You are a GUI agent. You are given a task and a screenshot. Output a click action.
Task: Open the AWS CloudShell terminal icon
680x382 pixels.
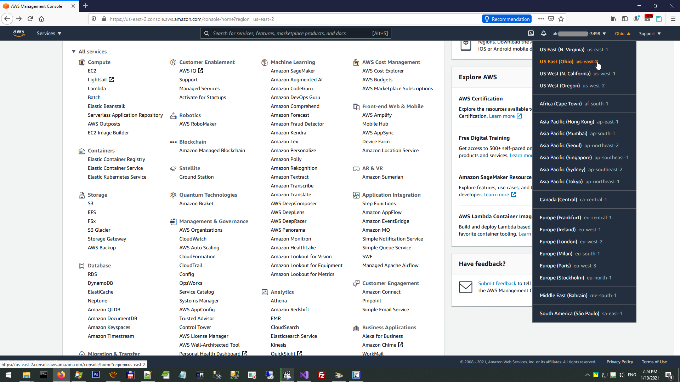[531, 33]
